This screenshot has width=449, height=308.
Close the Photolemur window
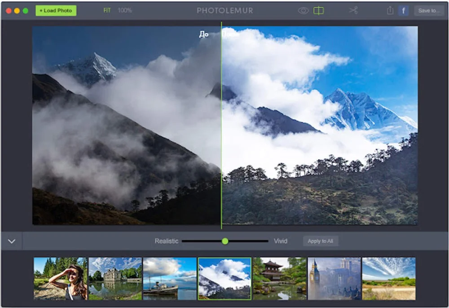coord(9,11)
